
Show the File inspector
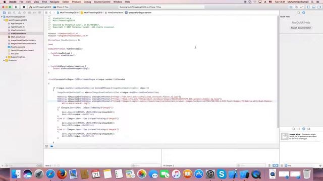click(x=299, y=13)
